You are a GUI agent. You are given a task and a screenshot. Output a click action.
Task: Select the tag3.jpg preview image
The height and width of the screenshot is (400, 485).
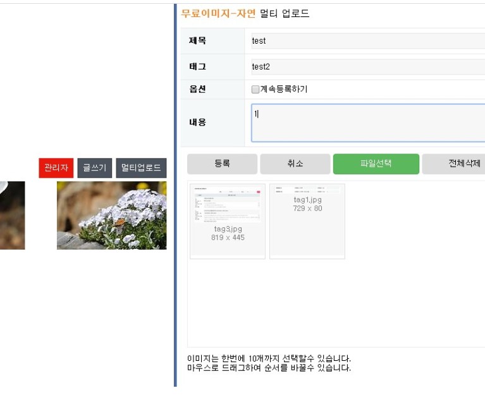coord(227,204)
